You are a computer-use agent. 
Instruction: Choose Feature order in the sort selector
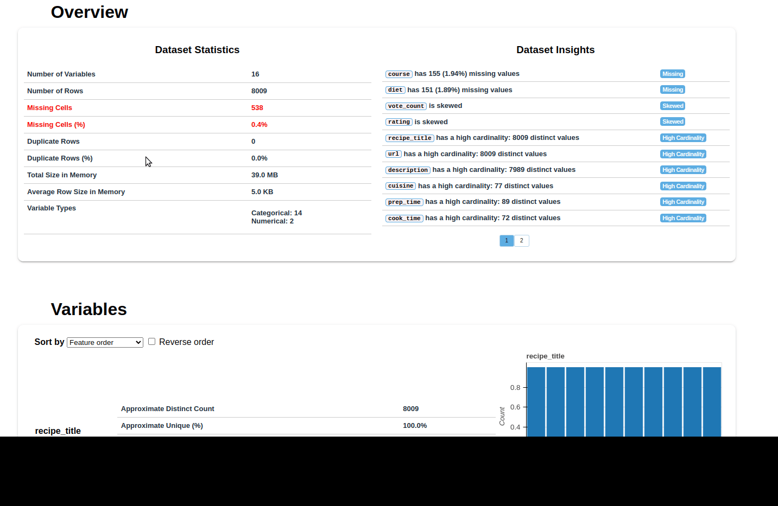click(x=105, y=342)
